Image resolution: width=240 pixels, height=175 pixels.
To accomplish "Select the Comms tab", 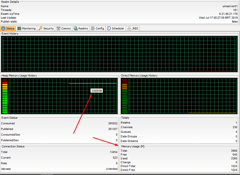I will [x=64, y=28].
